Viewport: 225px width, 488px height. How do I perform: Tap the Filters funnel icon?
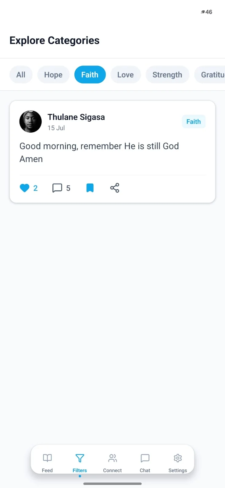80,458
